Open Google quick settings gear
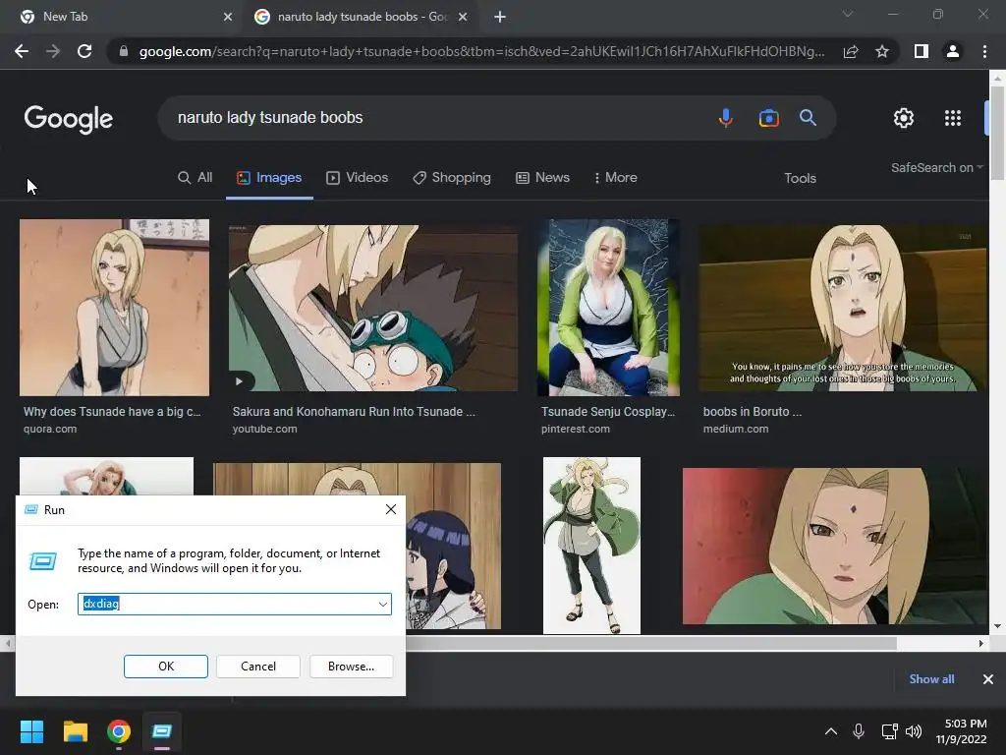1006x755 pixels. click(904, 118)
